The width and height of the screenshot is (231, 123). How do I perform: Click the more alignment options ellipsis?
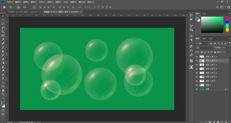pos(80,7)
